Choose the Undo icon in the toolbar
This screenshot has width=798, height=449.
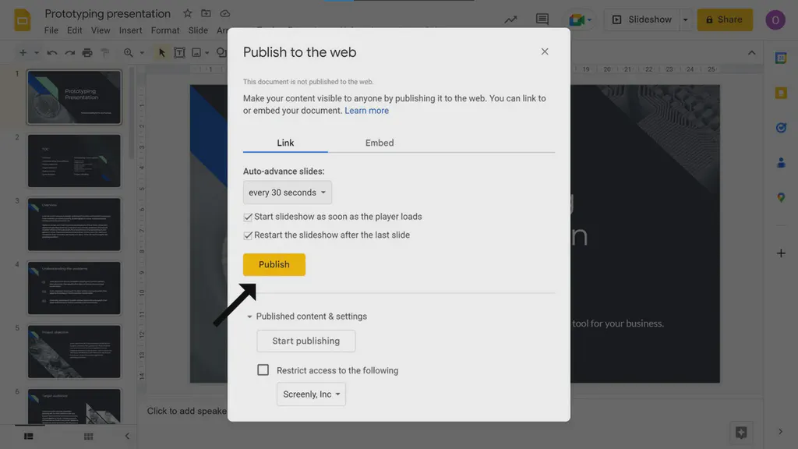51,52
